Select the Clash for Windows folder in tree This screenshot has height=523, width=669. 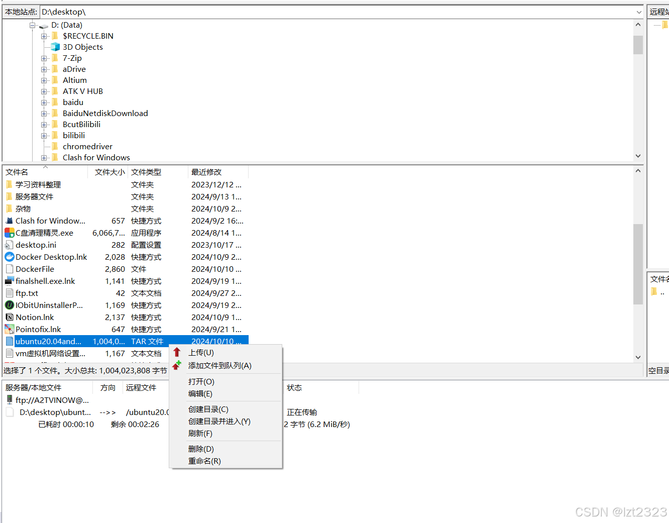[x=96, y=158]
